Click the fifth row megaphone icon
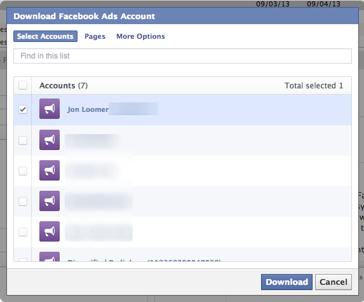 pos(50,231)
